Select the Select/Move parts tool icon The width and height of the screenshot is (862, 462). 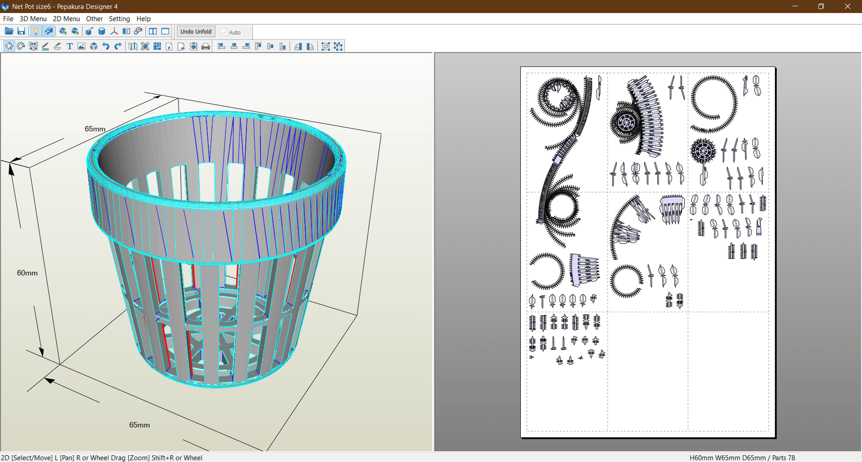coord(9,47)
